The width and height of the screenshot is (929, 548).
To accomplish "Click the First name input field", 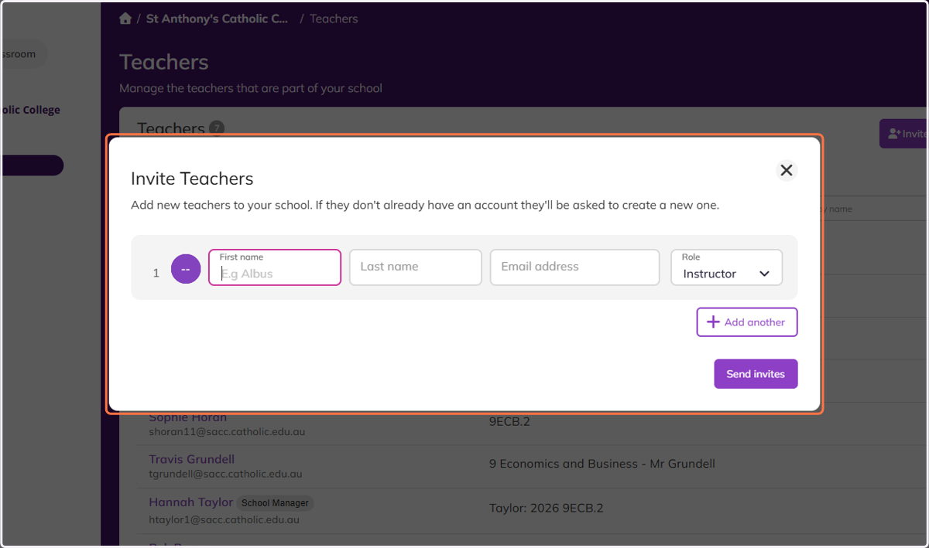I will [x=275, y=267].
